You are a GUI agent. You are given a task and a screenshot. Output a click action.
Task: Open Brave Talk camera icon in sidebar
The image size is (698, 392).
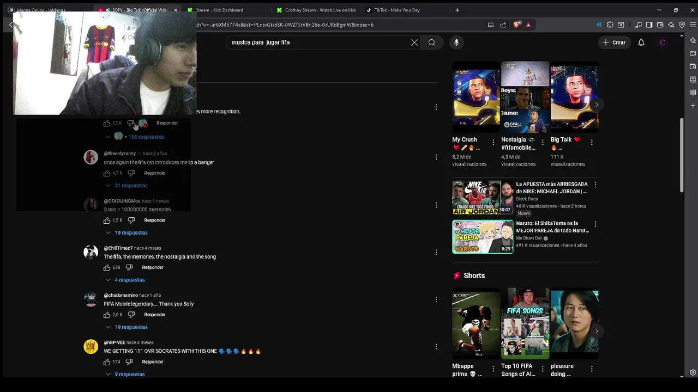[693, 53]
